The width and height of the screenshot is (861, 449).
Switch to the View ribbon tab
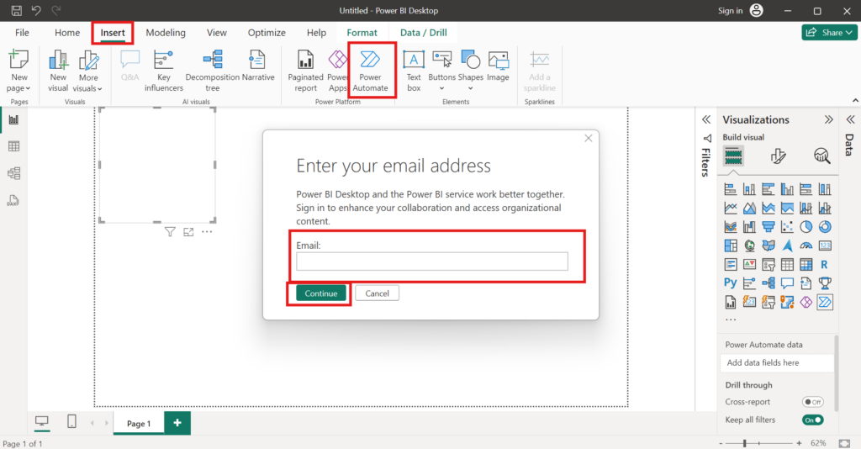tap(216, 33)
